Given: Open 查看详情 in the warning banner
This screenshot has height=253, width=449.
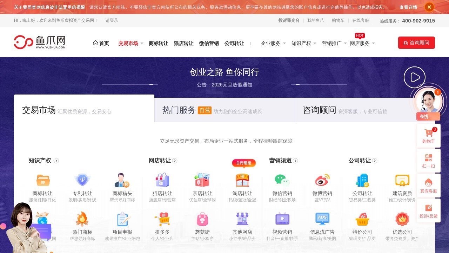Looking at the screenshot, I should 409,7.
